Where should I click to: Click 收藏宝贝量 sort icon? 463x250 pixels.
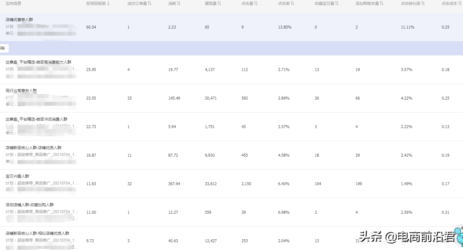pos(337,4)
